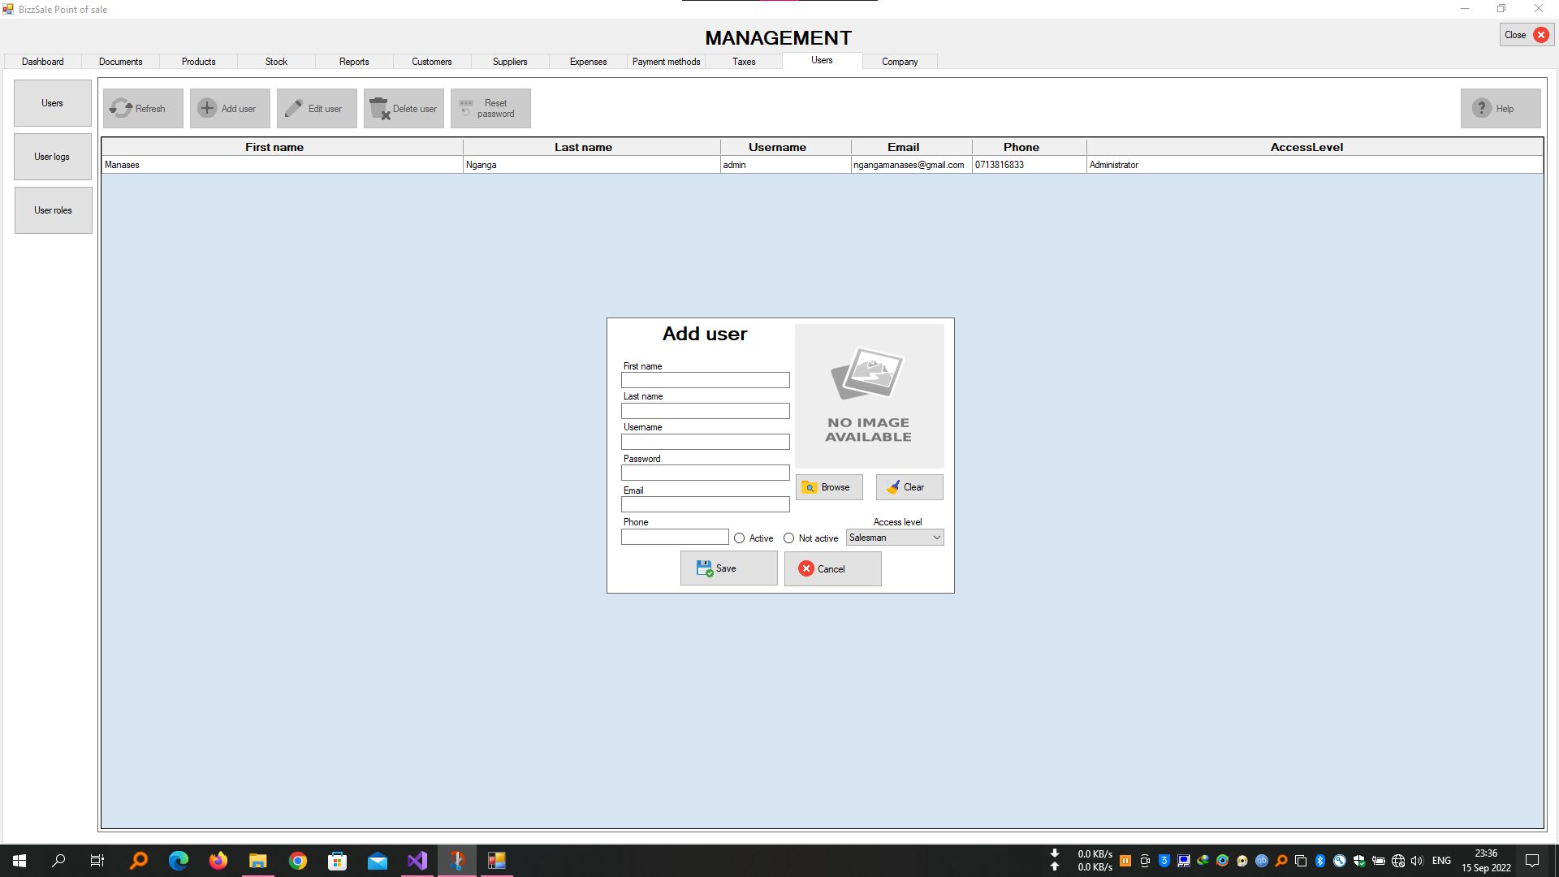Open User roles in sidebar
The height and width of the screenshot is (877, 1559).
click(53, 210)
